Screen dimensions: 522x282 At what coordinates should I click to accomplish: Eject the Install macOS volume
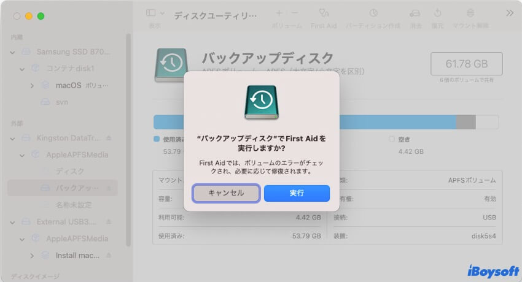(x=109, y=256)
